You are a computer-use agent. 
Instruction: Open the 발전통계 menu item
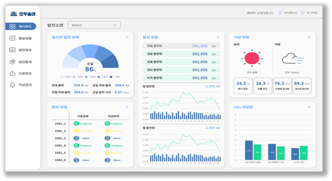21,62
